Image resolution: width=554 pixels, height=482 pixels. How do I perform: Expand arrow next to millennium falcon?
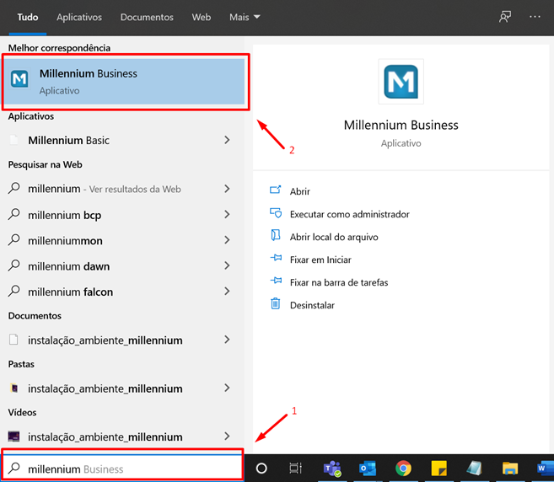pyautogui.click(x=227, y=292)
